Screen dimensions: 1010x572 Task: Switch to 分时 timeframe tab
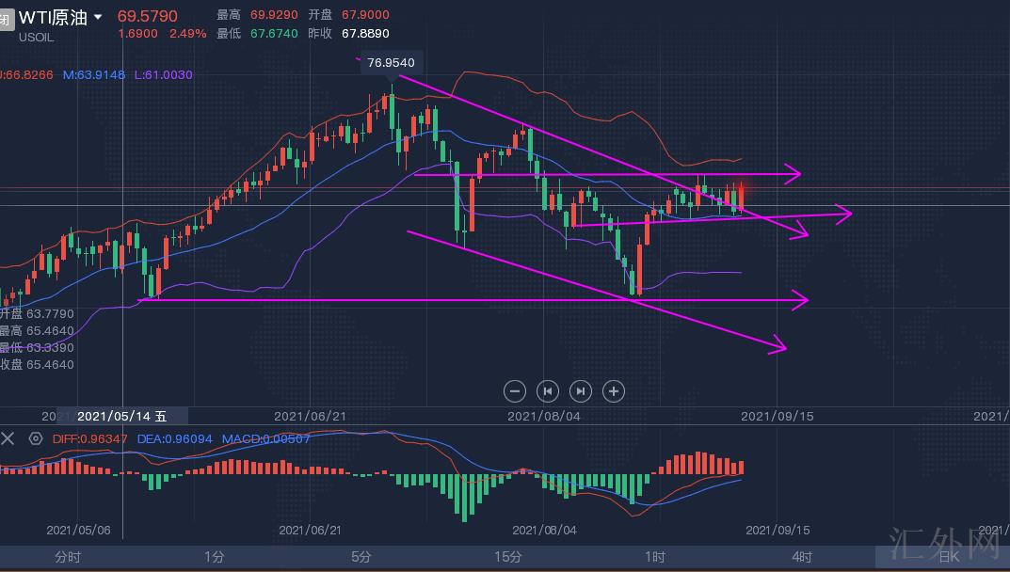point(68,557)
